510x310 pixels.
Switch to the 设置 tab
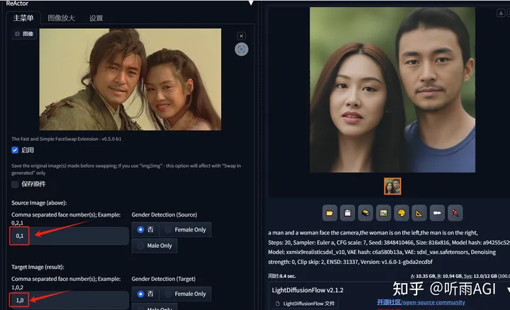pos(96,18)
